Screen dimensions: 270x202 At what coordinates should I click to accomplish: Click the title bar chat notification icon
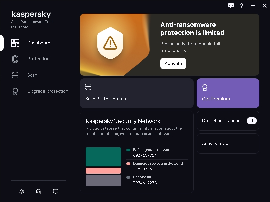(x=231, y=6)
